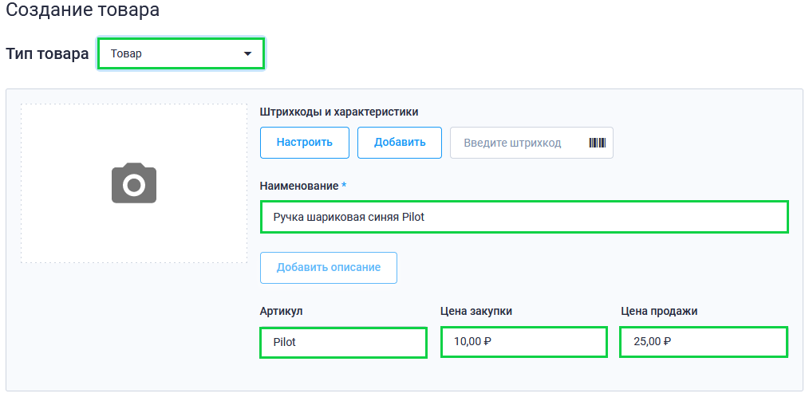This screenshot has height=397, width=809.
Task: Click the Цена закупки label
Action: (476, 312)
